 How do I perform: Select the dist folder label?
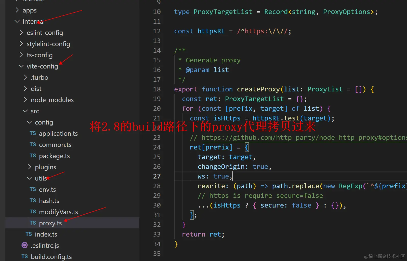point(36,89)
